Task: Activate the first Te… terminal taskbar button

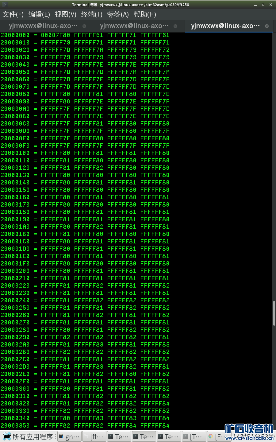Action: point(119,436)
